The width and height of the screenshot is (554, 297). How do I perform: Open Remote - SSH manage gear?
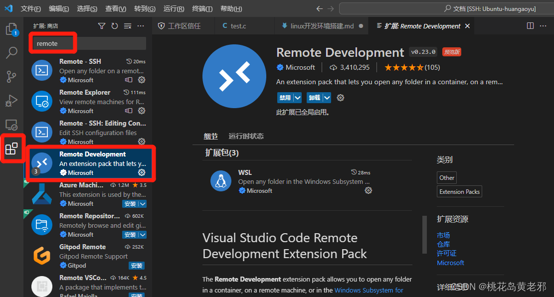pyautogui.click(x=142, y=80)
